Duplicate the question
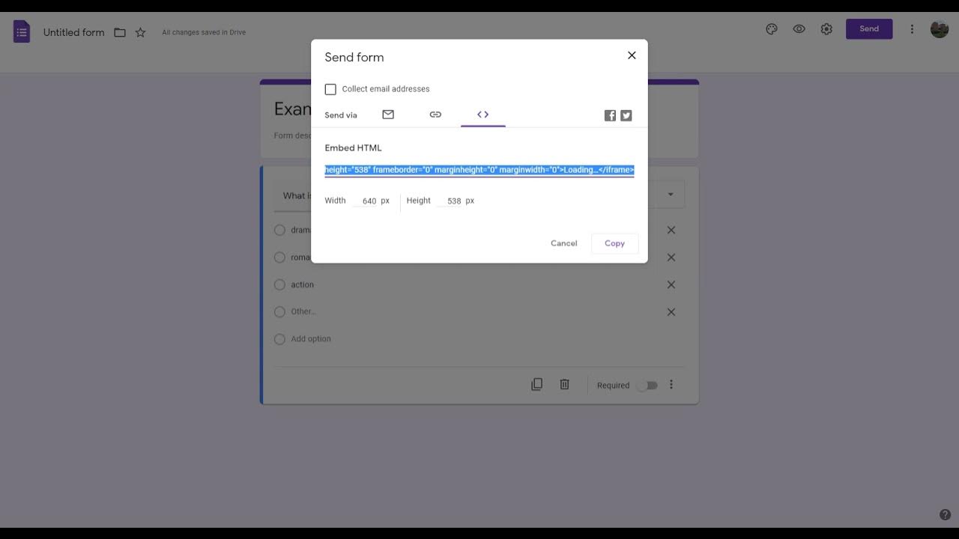Screen dimensions: 959x539 coord(536,384)
